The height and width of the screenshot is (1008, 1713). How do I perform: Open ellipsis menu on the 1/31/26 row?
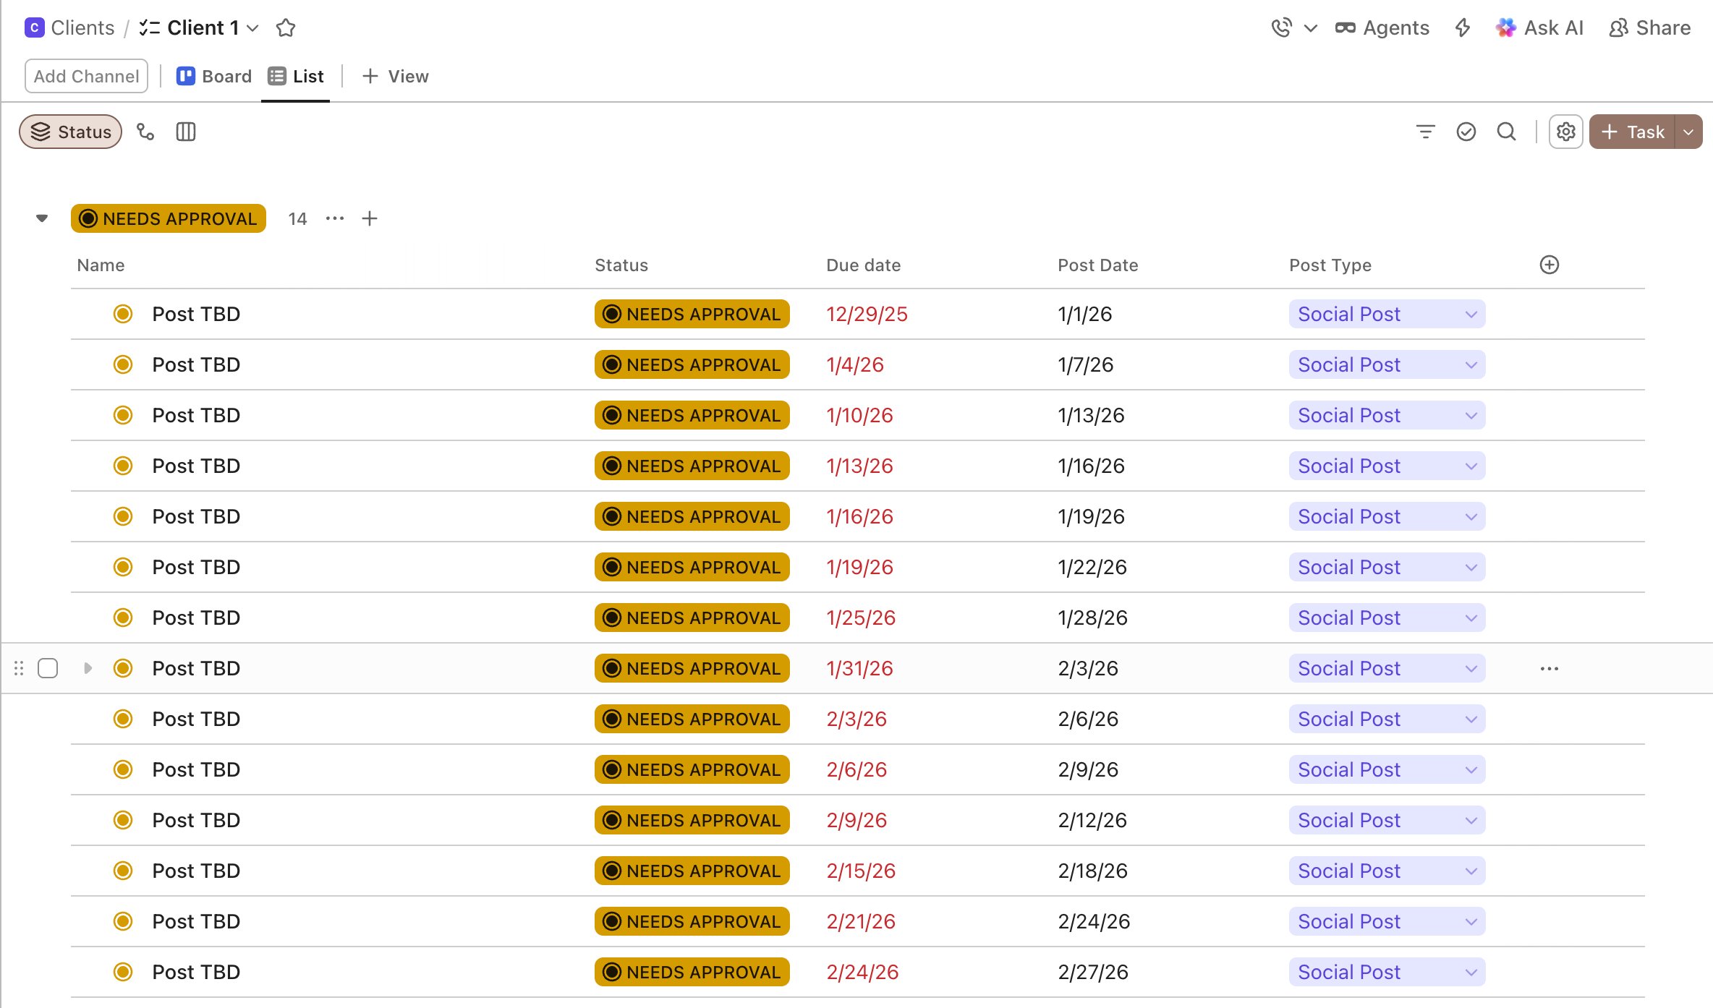[1550, 668]
